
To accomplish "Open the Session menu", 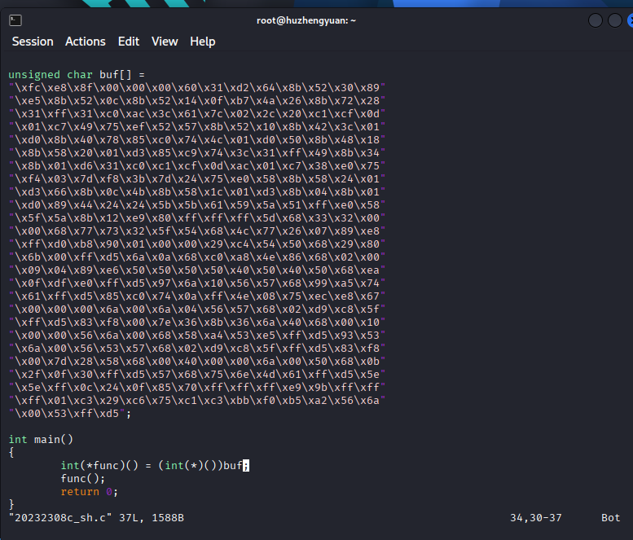I will pos(33,42).
